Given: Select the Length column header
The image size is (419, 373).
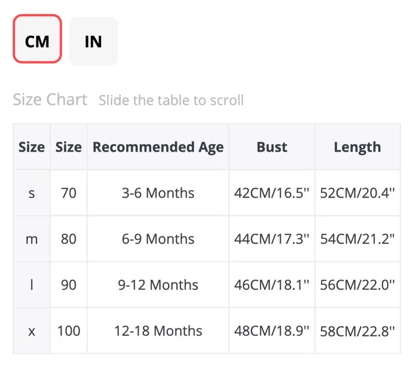Looking at the screenshot, I should point(357,147).
